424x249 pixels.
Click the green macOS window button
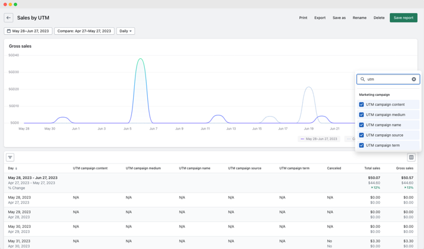[x=15, y=4]
